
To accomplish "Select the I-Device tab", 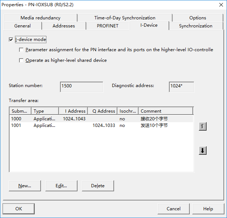I will (149, 25).
